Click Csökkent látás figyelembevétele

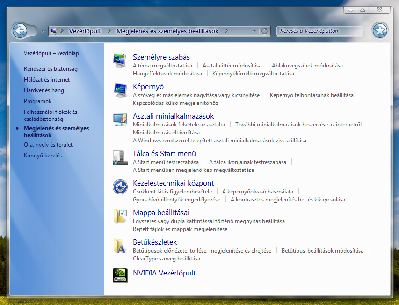coord(172,192)
